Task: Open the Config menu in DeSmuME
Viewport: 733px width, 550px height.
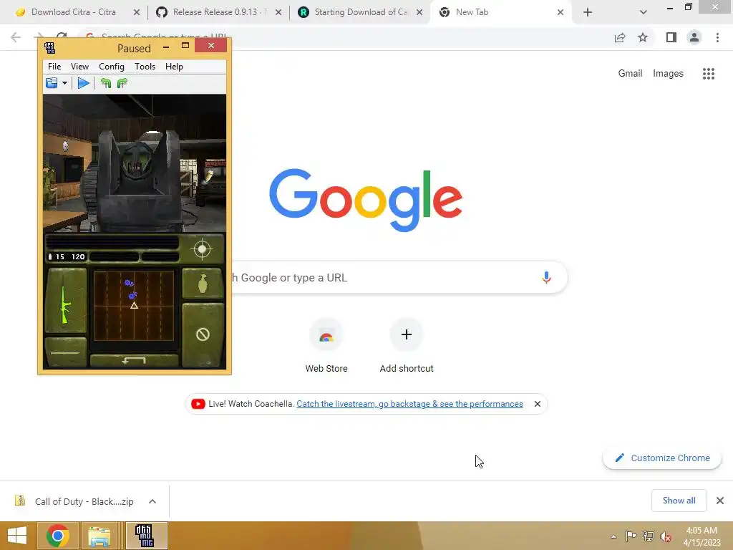Action: [x=111, y=67]
